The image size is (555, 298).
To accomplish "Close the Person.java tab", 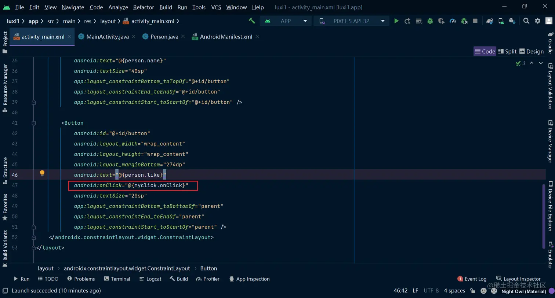I will point(183,37).
